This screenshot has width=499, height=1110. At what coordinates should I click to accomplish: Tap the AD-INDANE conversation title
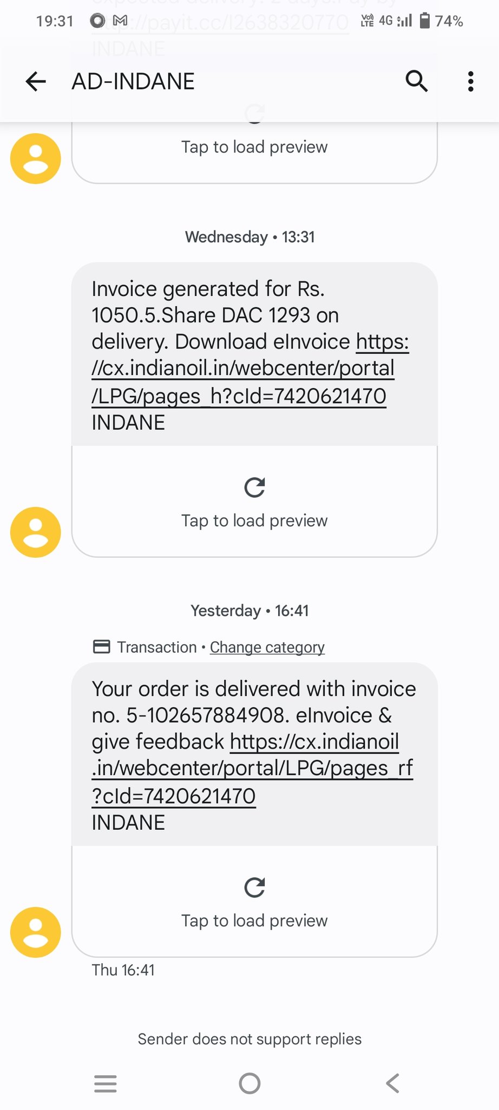(x=133, y=82)
